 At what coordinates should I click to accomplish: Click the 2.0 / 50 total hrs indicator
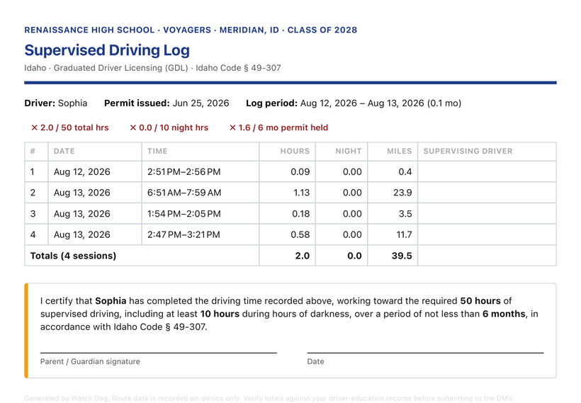pos(70,127)
